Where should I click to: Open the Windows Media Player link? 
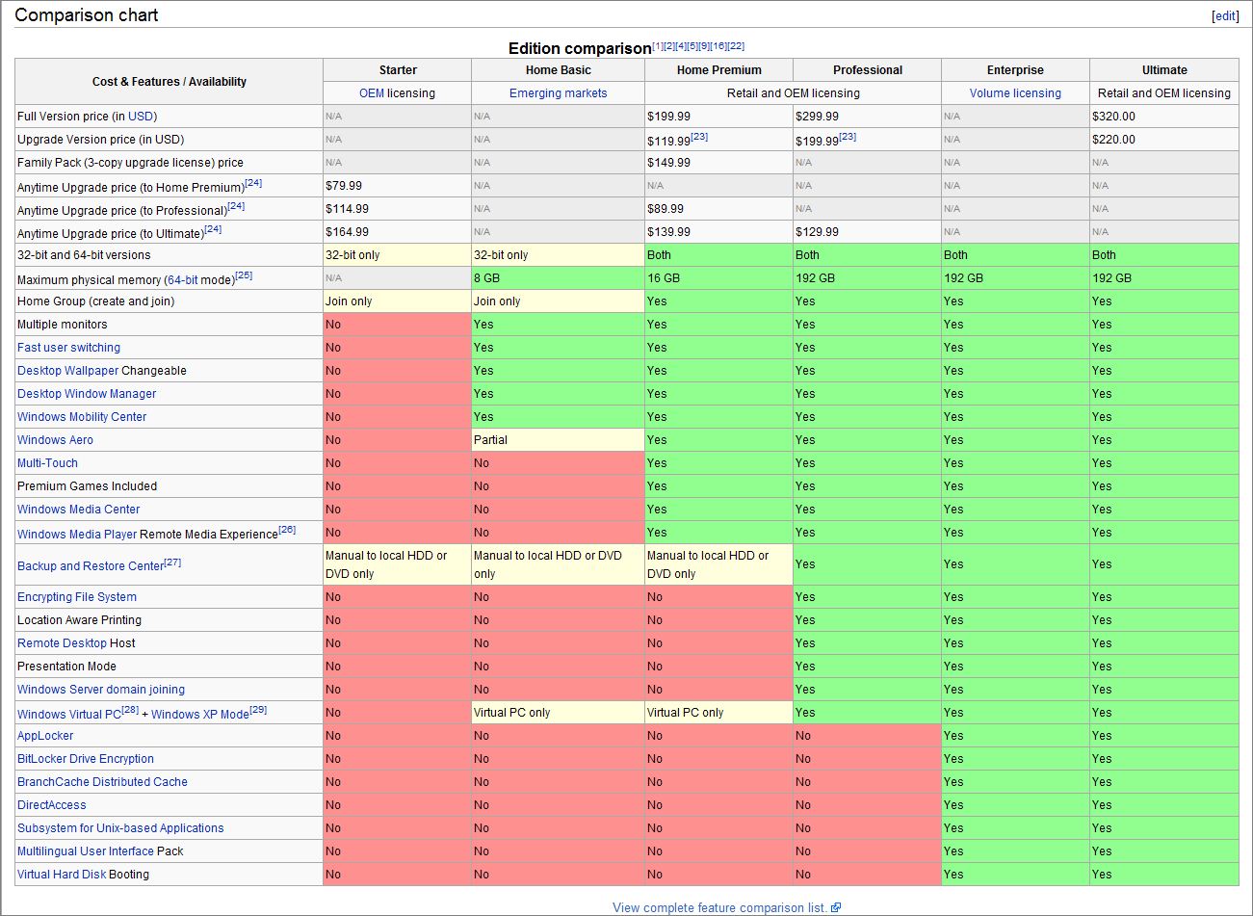pyautogui.click(x=77, y=535)
